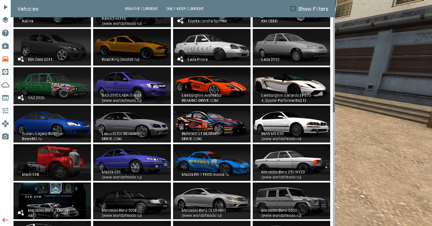Pick the Mercedes-Benz G500 SUV
The width and height of the screenshot is (432, 226).
291,201
